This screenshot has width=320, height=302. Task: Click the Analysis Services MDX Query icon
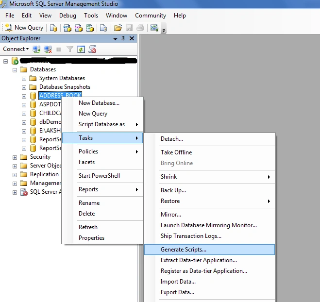tap(67, 28)
